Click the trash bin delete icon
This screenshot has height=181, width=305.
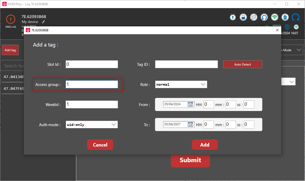(x=285, y=17)
